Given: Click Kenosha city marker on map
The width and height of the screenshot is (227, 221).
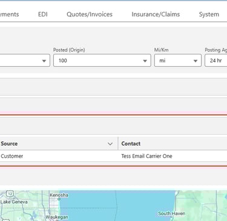Looking at the screenshot, I should coord(59,199).
